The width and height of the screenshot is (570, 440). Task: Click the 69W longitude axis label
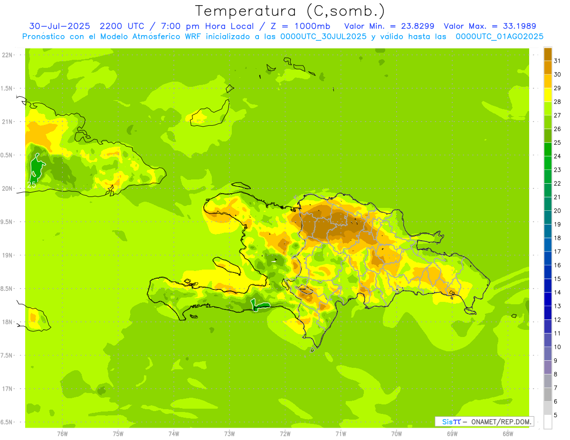pos(452,434)
